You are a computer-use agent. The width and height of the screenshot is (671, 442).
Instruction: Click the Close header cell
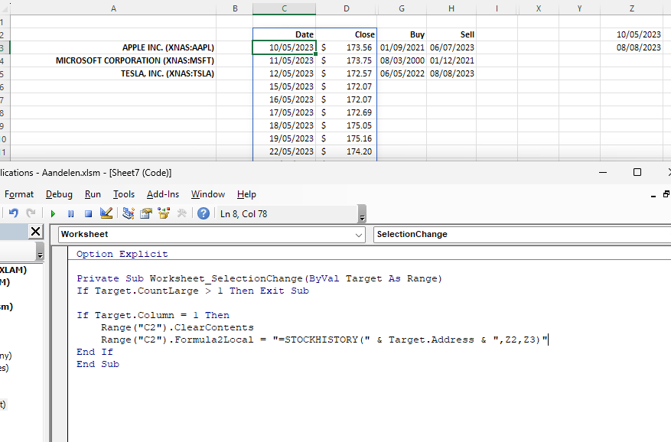tap(346, 34)
